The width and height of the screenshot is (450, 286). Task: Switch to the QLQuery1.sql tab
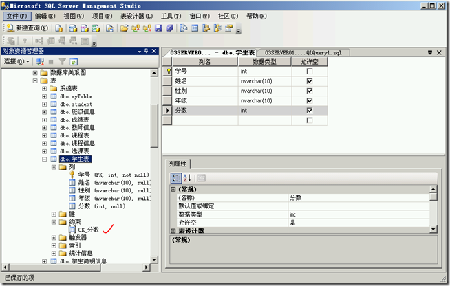tap(303, 53)
